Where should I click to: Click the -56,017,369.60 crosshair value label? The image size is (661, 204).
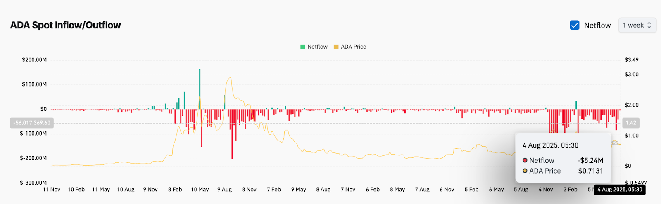click(x=32, y=123)
